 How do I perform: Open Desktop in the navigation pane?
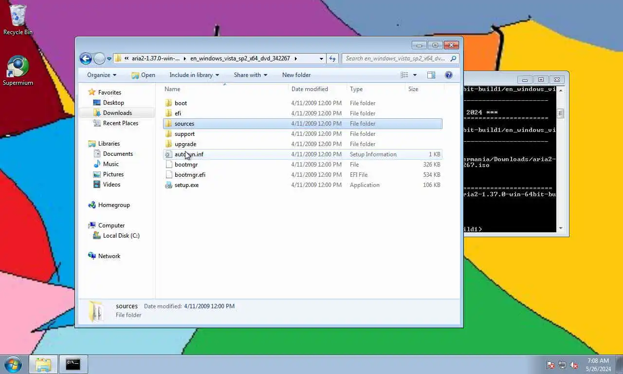point(113,103)
